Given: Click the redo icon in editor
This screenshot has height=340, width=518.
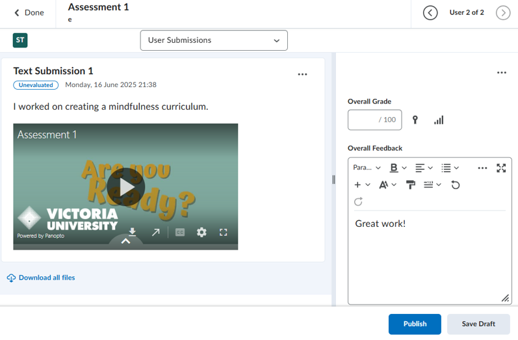Looking at the screenshot, I should click(x=358, y=202).
